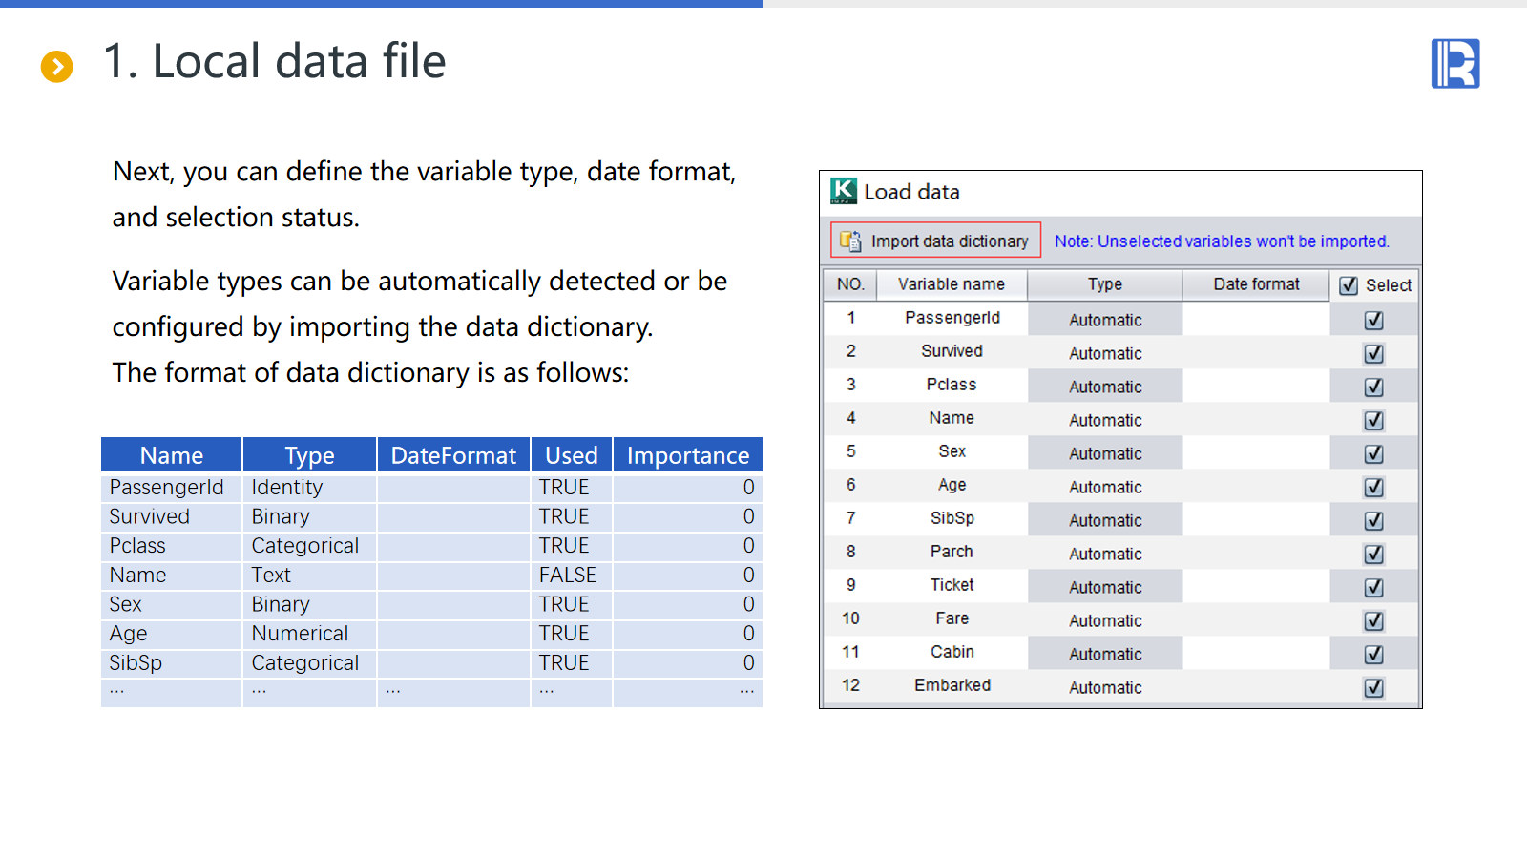
Task: Open the Type dropdown for Survived
Action: 1104,353
